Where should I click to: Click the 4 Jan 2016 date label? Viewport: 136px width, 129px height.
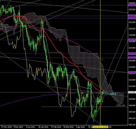[30, 127]
